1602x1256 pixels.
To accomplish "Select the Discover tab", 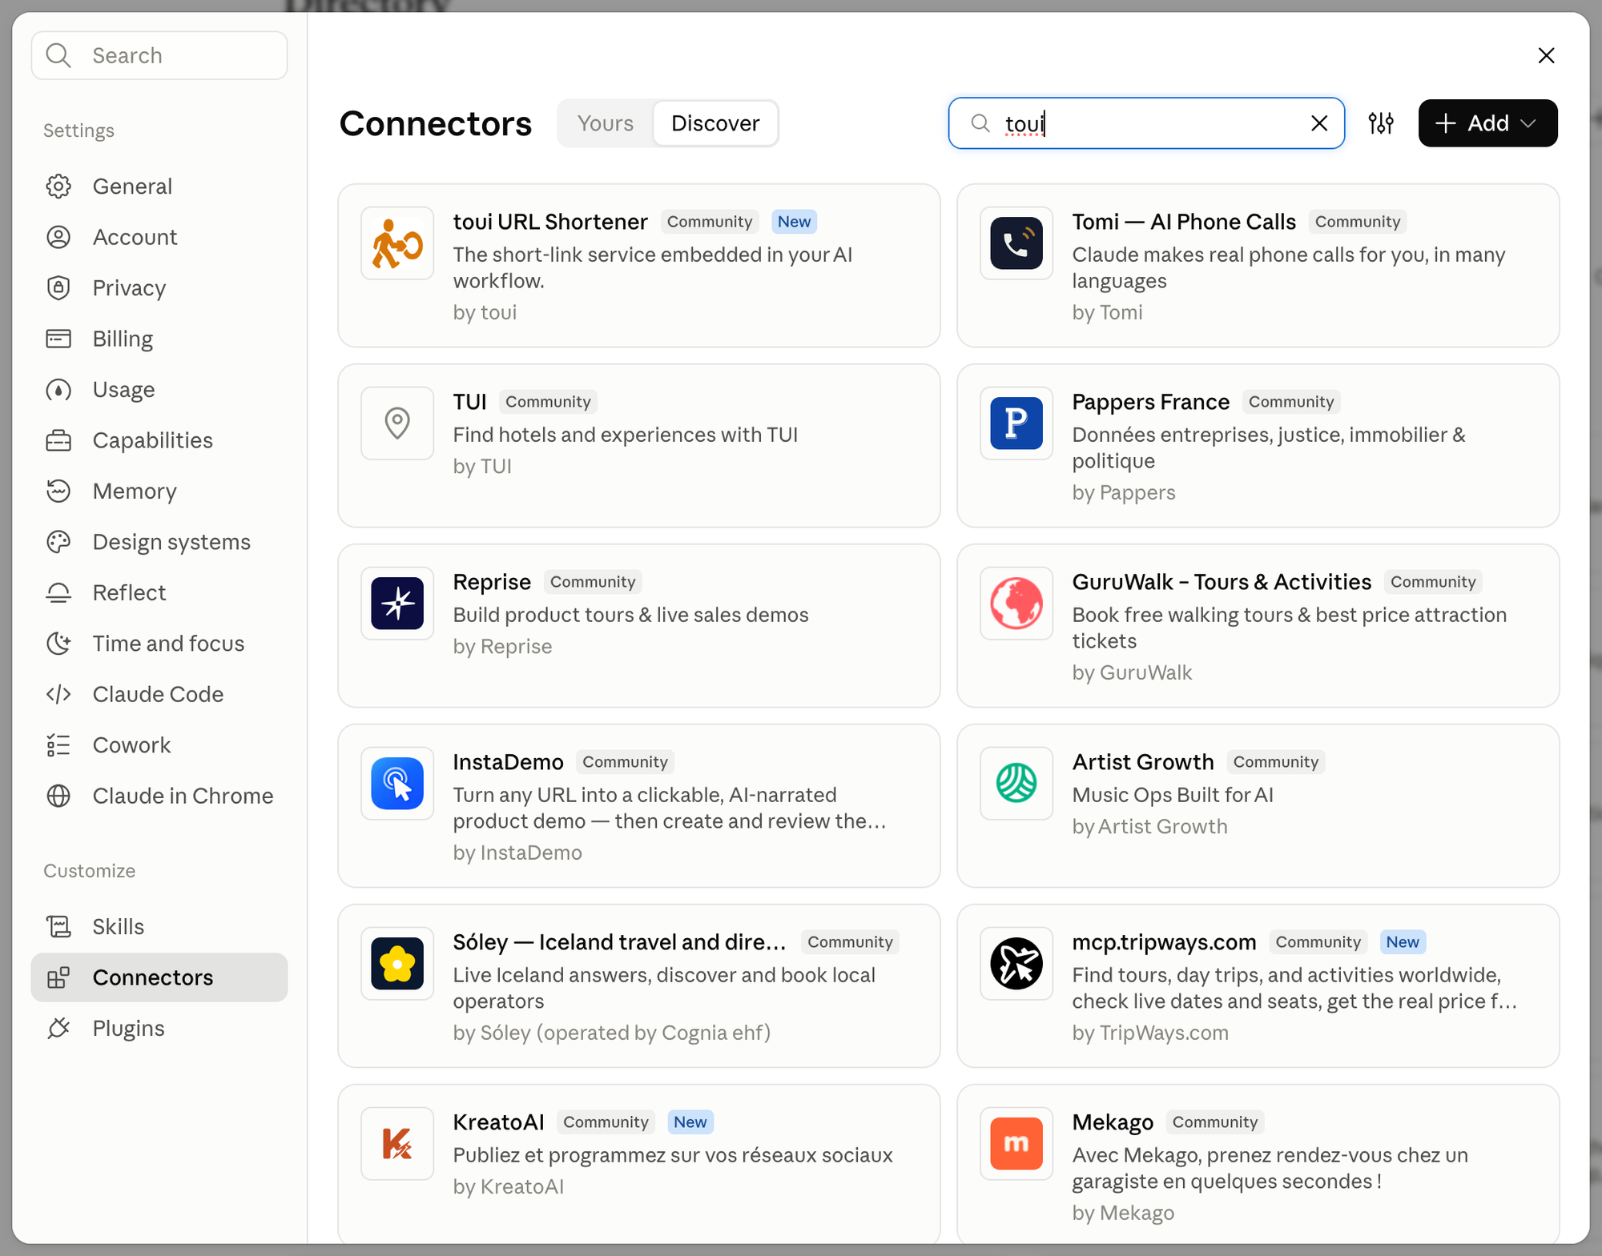I will 715,123.
